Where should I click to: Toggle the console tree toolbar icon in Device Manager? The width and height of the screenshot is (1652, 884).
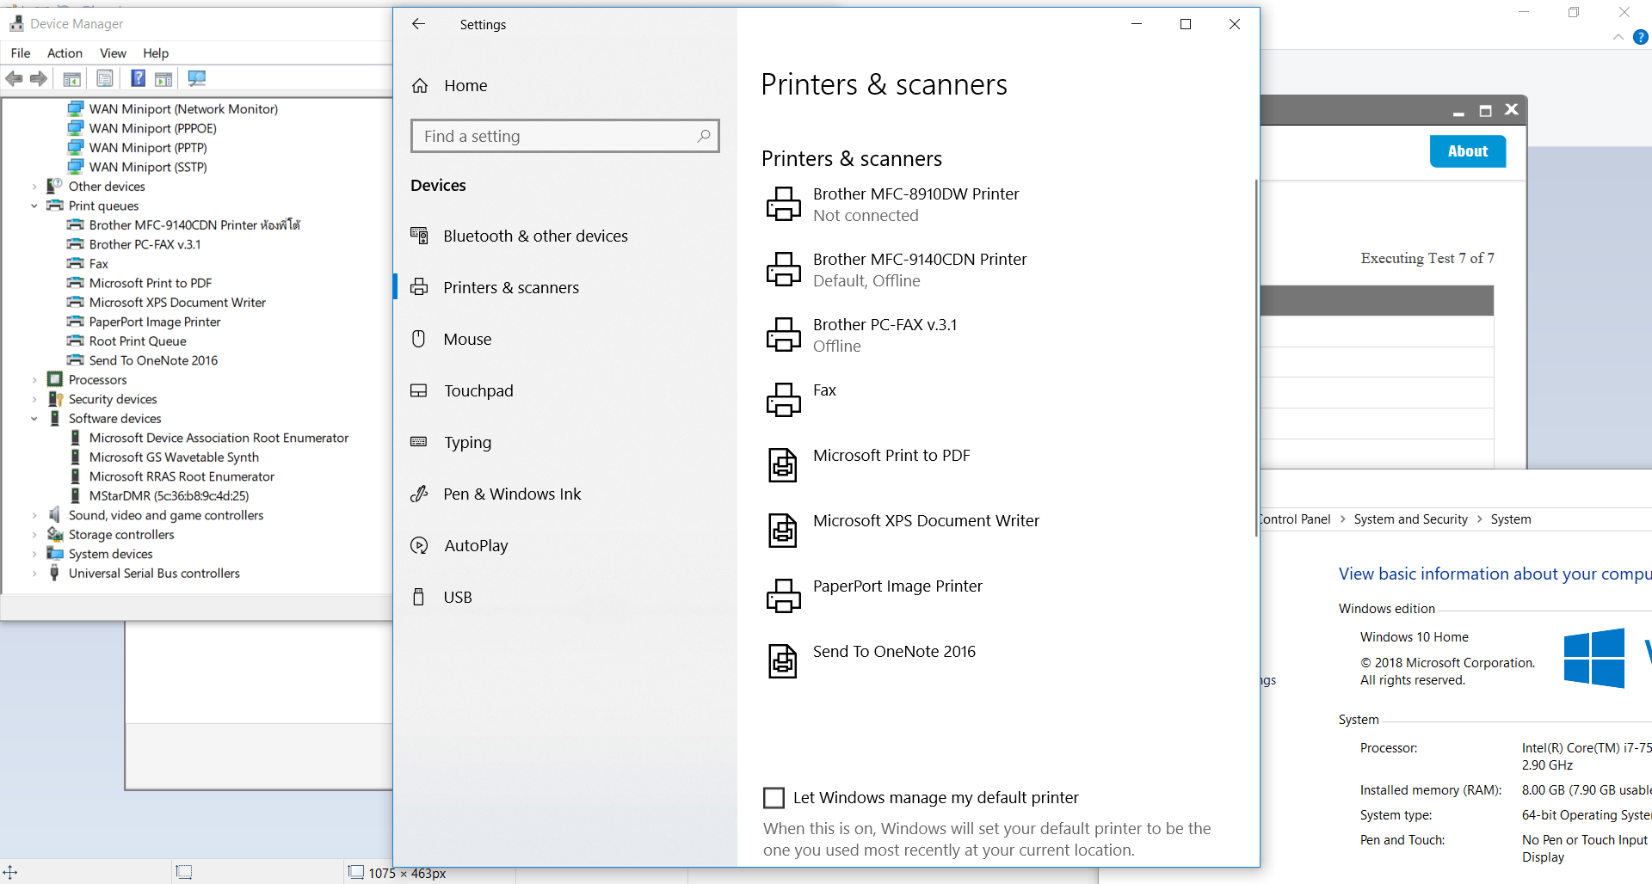[72, 79]
